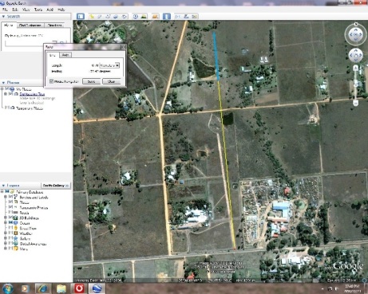Expand the 3D Buildings tree node
The image size is (368, 294).
6,218
